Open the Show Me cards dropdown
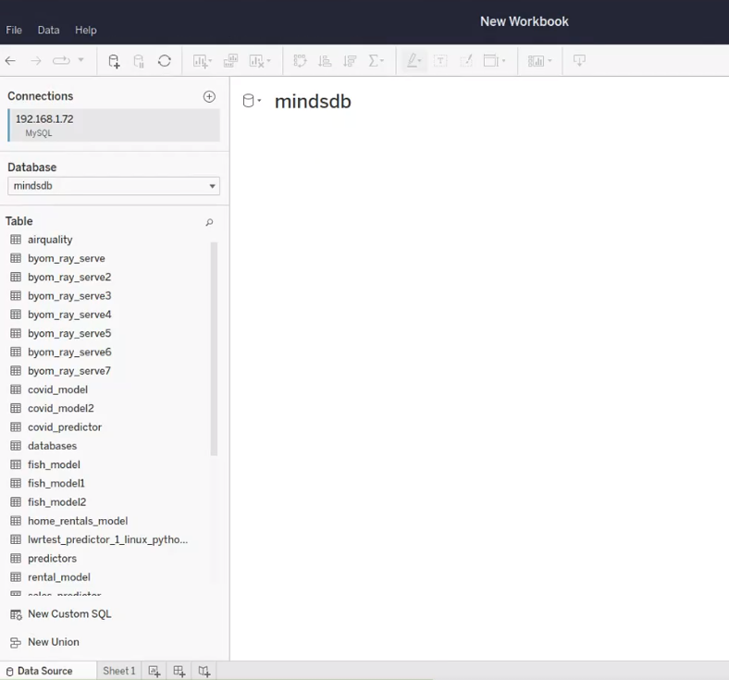Image resolution: width=729 pixels, height=680 pixels. click(x=539, y=61)
